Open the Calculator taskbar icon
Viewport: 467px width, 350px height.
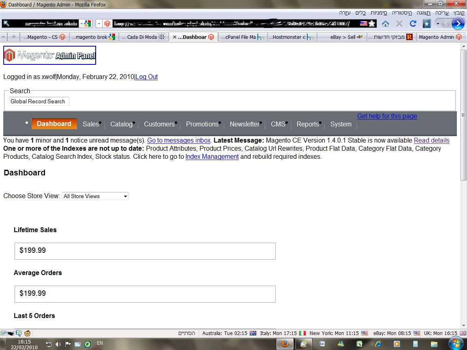(416, 344)
